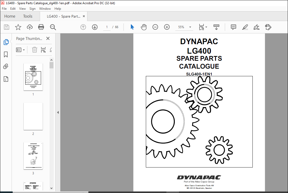Open the Window menu
The image size is (288, 193).
pos(45,9)
